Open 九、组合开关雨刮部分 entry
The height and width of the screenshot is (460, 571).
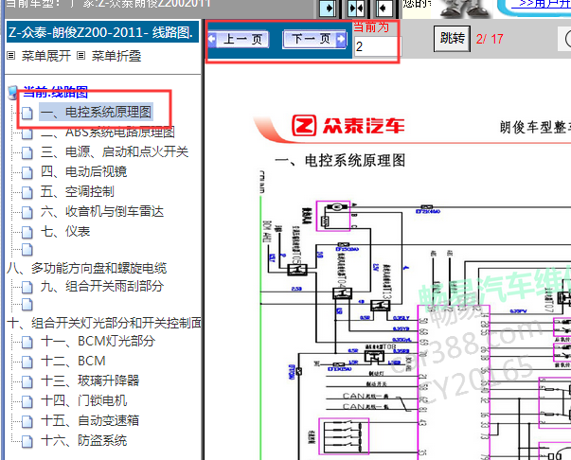[x=102, y=287]
